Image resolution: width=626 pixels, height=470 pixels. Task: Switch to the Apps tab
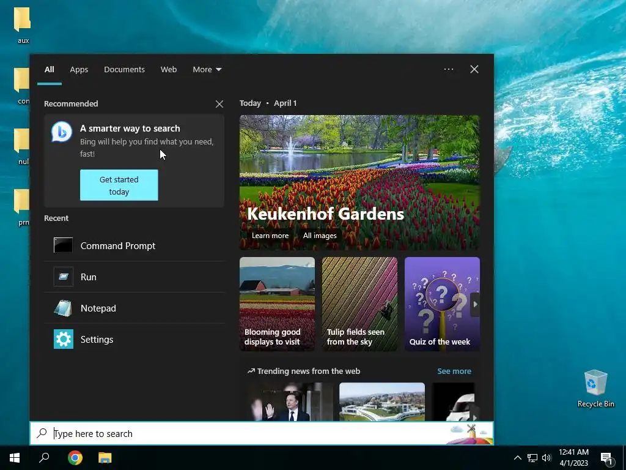79,70
